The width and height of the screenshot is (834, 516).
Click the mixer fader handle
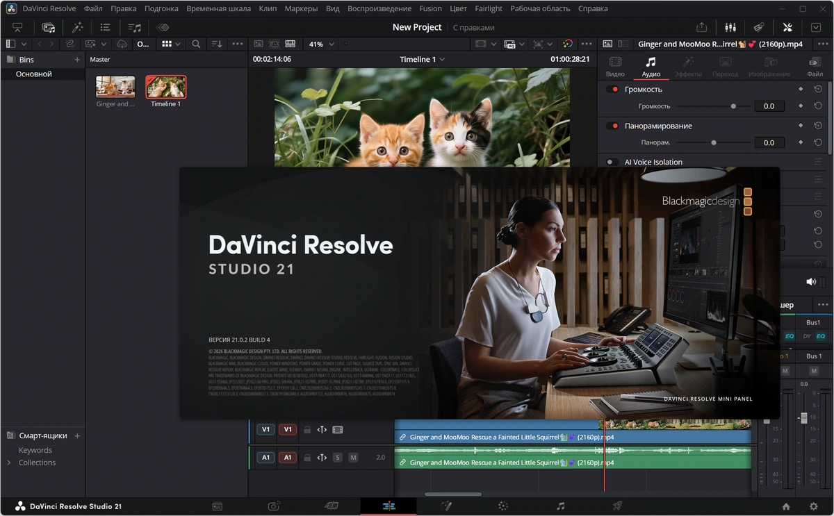click(x=803, y=417)
